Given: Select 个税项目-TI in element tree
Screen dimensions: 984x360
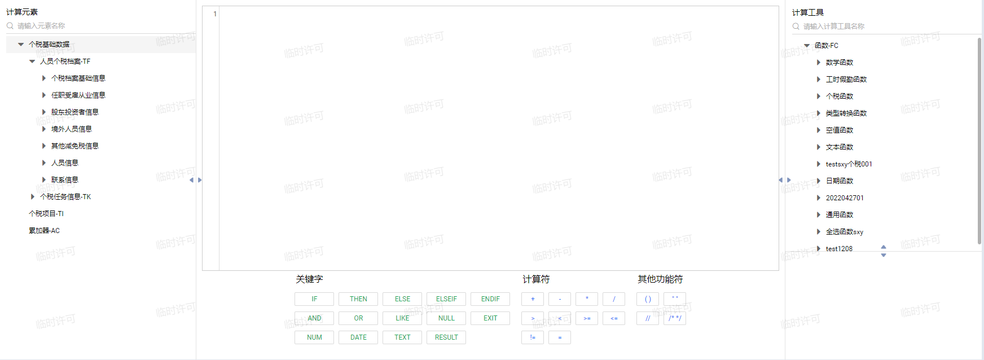Looking at the screenshot, I should point(46,214).
